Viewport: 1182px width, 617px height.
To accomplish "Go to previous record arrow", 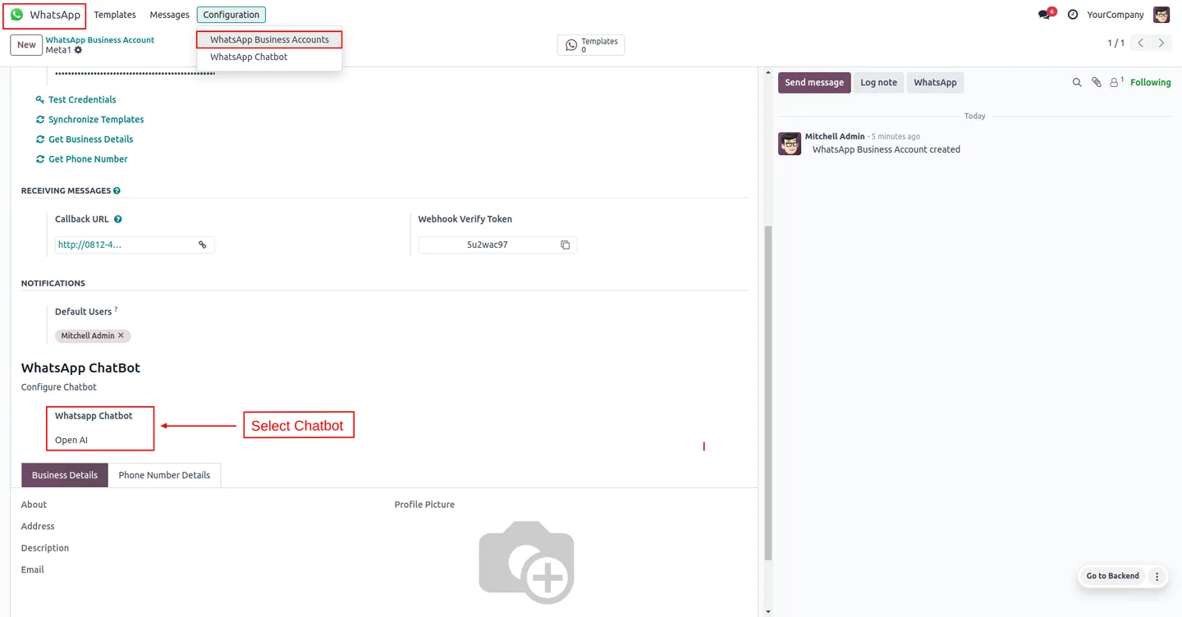I will pyautogui.click(x=1141, y=43).
